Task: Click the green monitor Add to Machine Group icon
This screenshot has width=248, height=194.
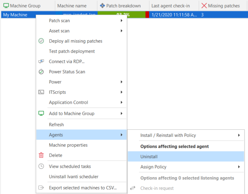Action: point(41,113)
